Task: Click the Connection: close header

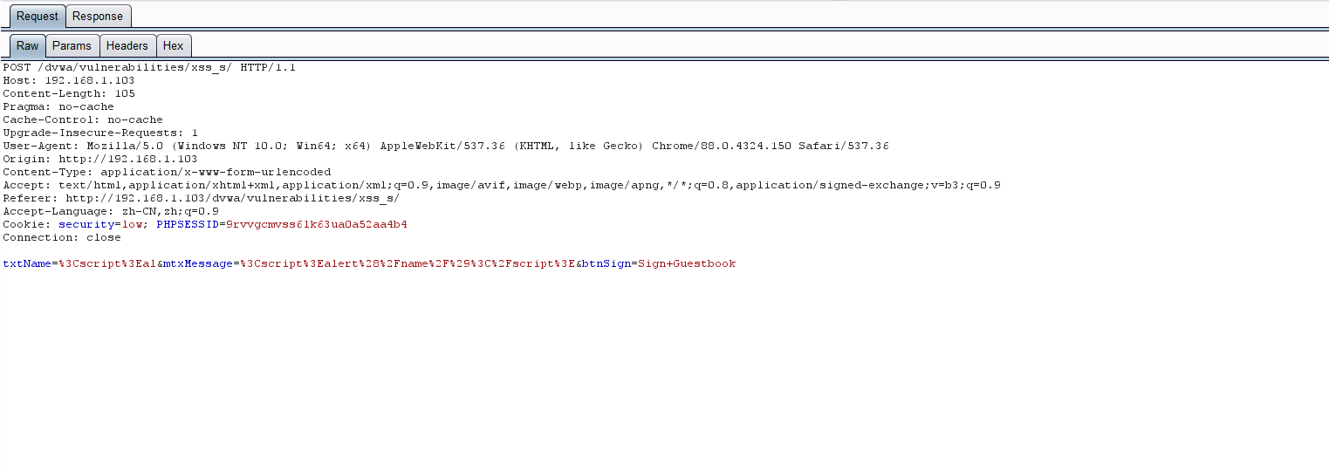Action: tap(62, 237)
